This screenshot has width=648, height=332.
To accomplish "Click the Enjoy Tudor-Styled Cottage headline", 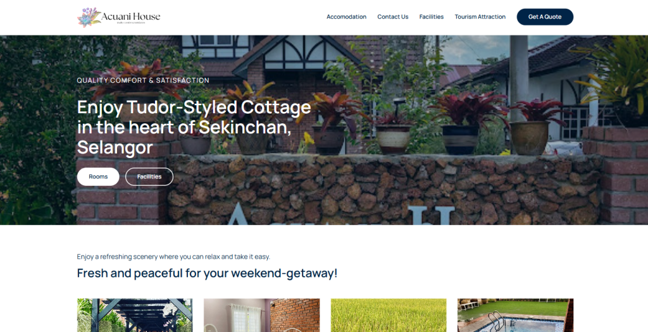I will tap(194, 127).
